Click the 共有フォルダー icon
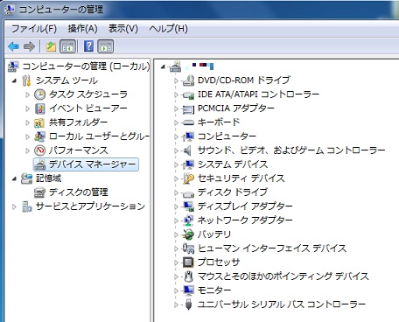 coord(39,122)
